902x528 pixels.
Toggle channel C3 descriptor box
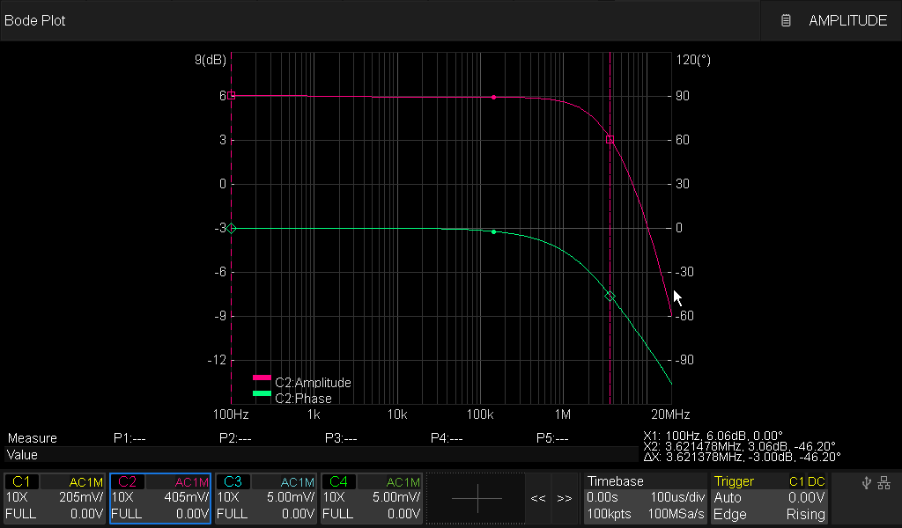click(266, 498)
